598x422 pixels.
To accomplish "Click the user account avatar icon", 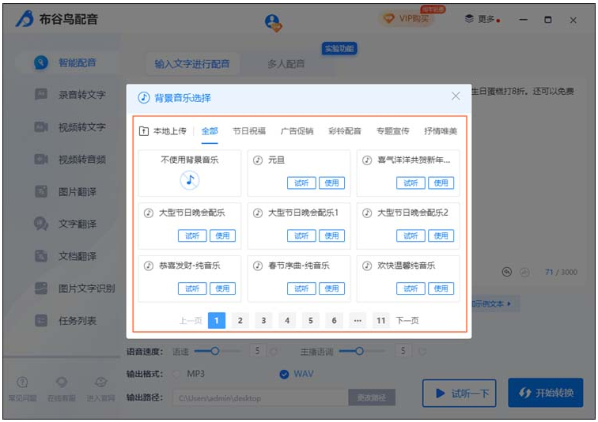I will click(274, 22).
